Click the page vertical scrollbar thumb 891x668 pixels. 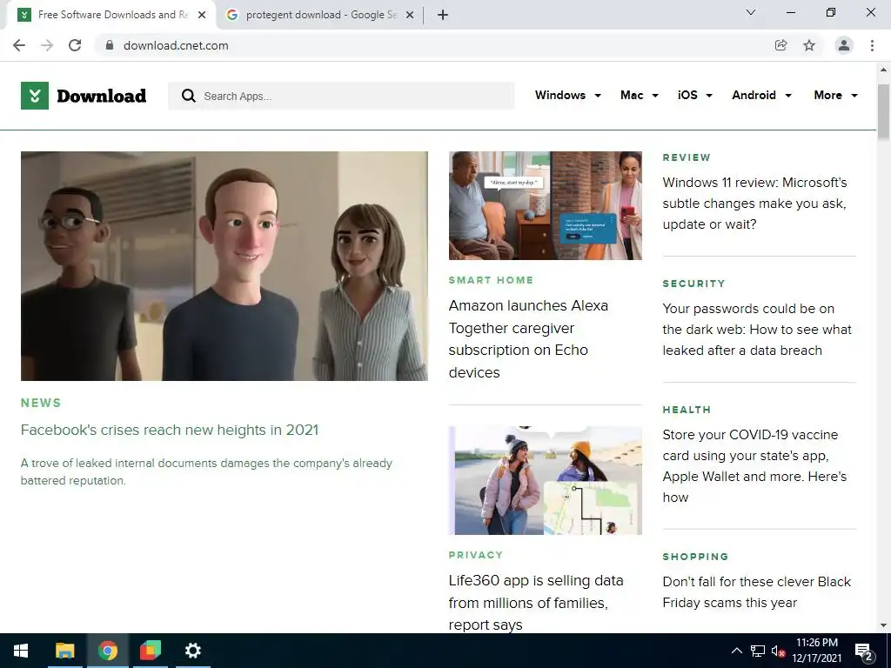[883, 111]
